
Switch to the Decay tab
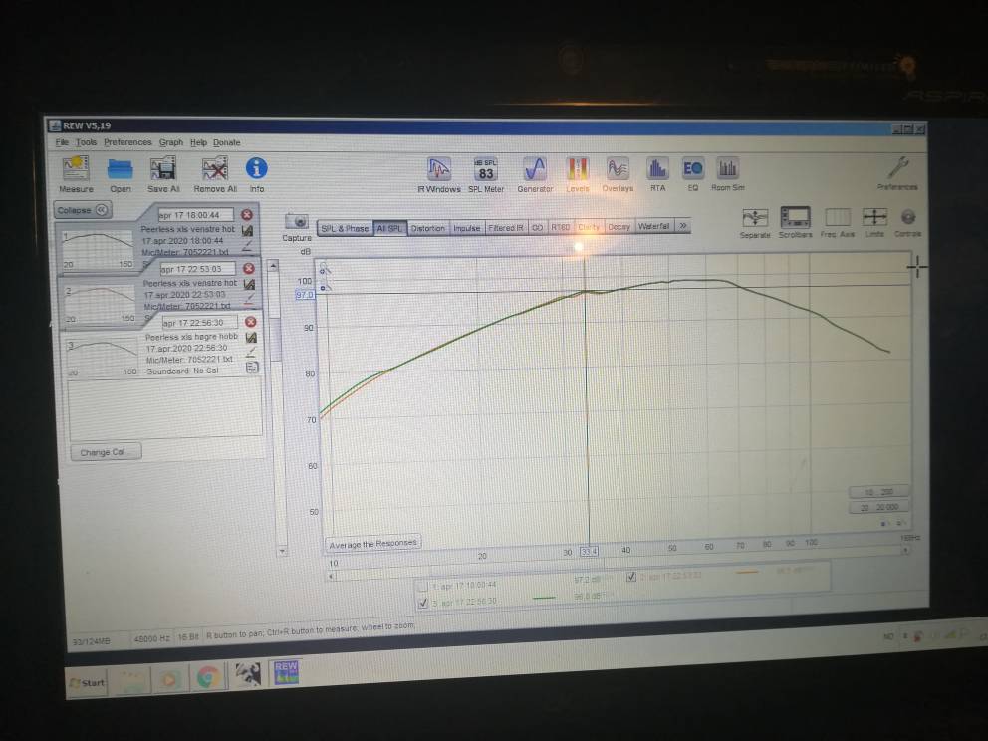point(618,226)
